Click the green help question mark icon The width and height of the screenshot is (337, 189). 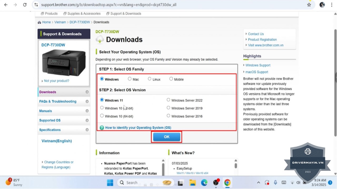coord(102,128)
